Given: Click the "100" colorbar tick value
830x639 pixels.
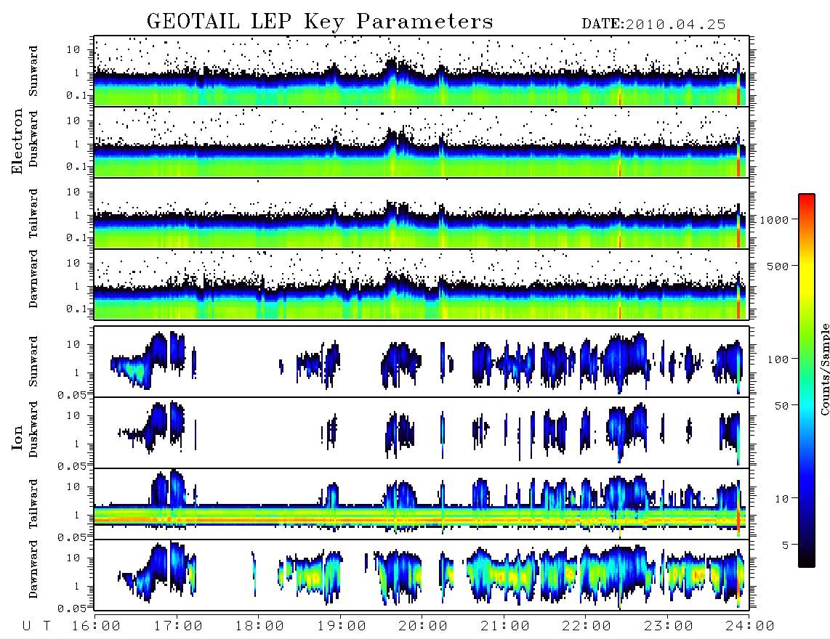Looking at the screenshot, I should [x=778, y=359].
